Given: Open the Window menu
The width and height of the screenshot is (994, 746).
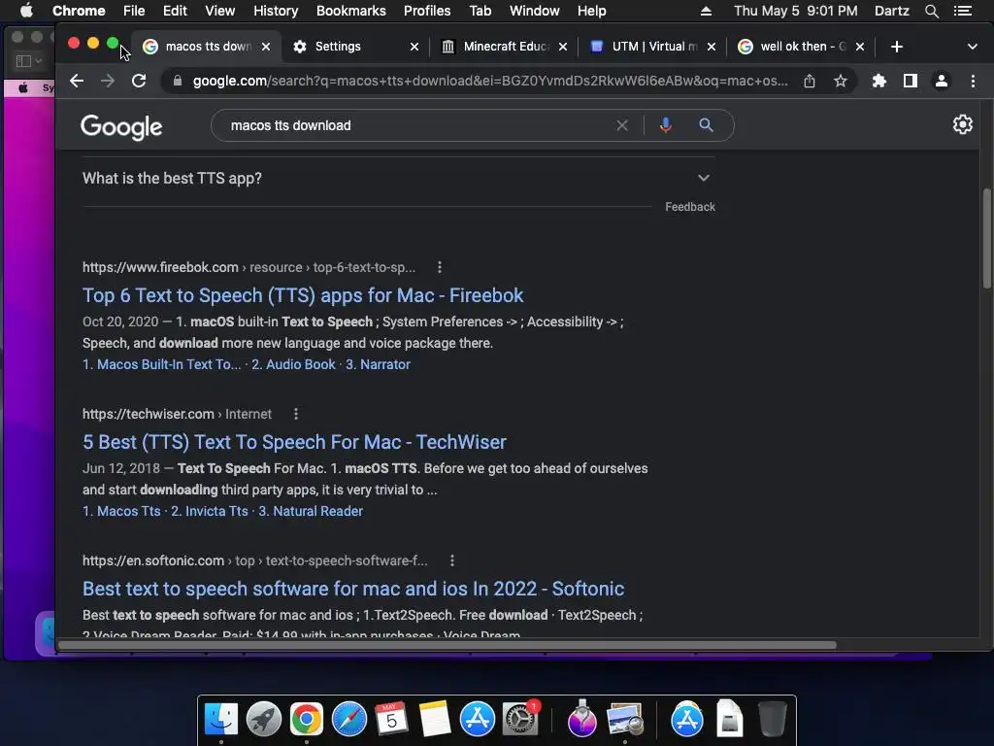Looking at the screenshot, I should tap(535, 11).
